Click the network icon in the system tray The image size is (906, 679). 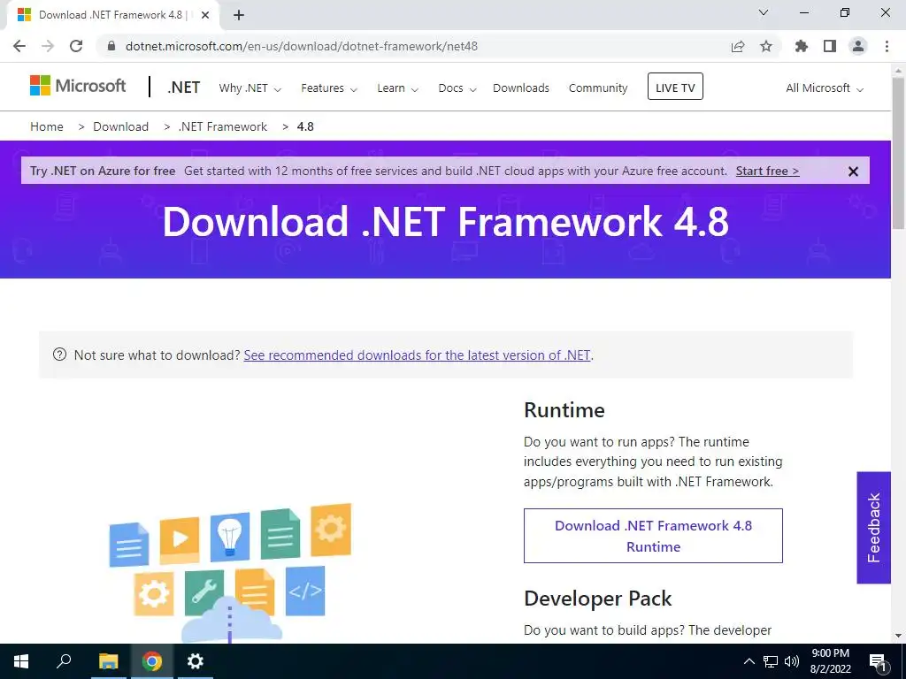coord(771,661)
